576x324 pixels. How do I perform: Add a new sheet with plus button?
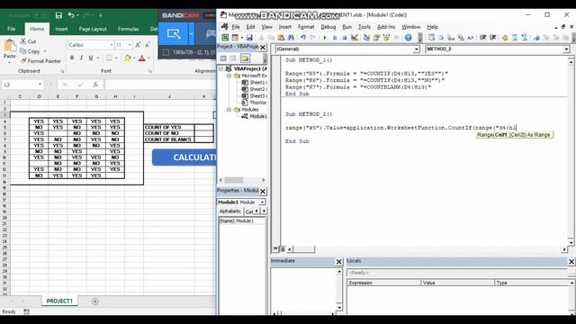pos(95,301)
